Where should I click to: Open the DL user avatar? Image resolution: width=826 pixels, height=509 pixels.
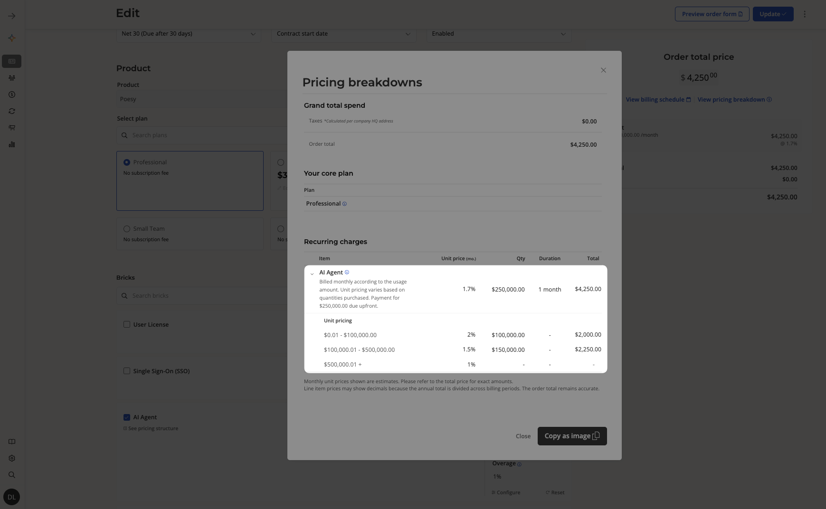11,497
